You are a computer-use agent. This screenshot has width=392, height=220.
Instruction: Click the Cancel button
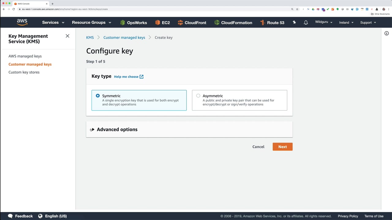coord(258,147)
